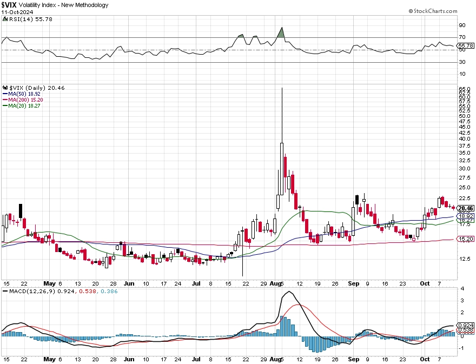Click the $VIX ticker symbol title
The height and width of the screenshot is (364, 476).
point(9,5)
